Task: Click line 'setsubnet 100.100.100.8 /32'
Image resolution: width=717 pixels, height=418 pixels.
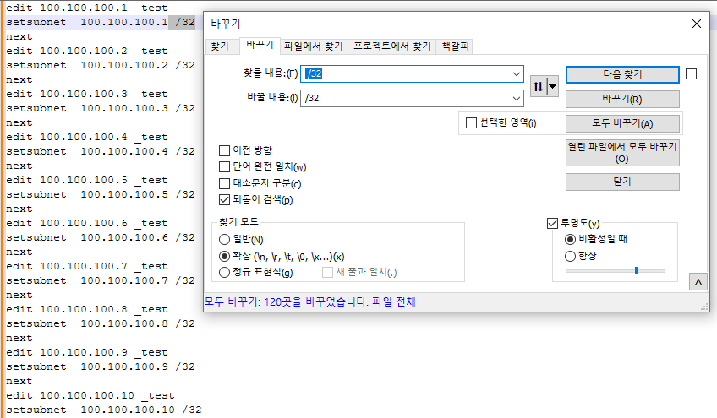Action: [x=101, y=323]
